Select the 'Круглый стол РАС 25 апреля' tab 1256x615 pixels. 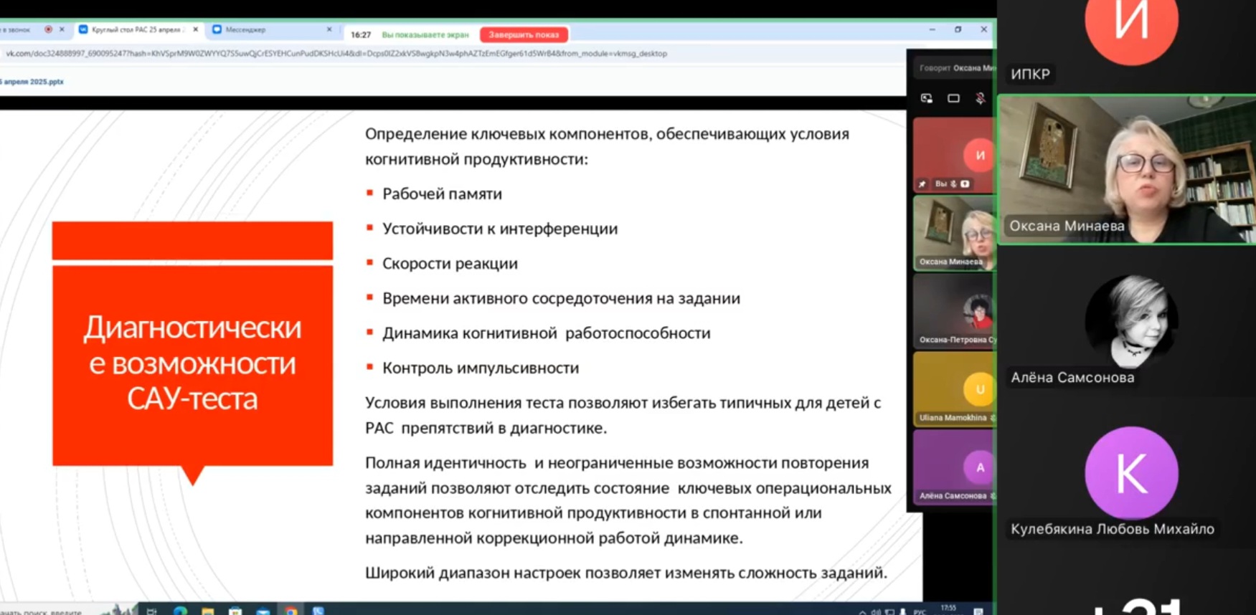click(x=136, y=30)
